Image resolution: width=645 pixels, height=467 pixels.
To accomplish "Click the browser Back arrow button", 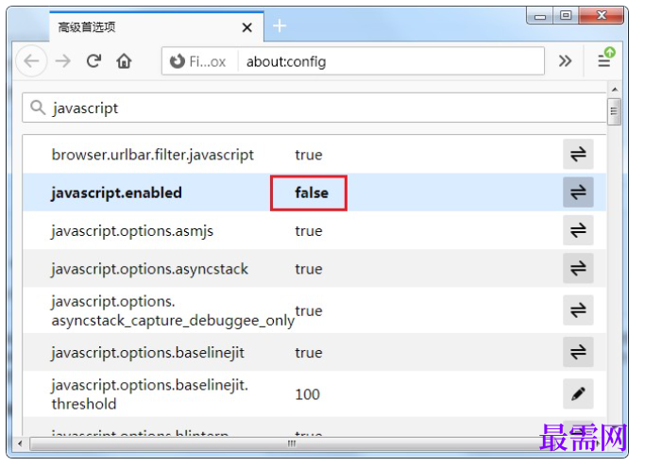I will 31,61.
